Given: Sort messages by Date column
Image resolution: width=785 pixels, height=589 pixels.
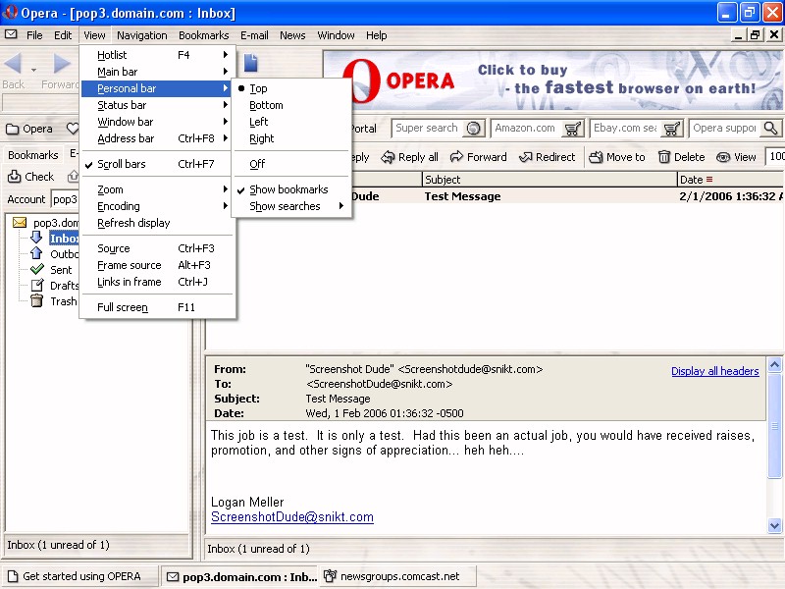Looking at the screenshot, I should pyautogui.click(x=730, y=180).
